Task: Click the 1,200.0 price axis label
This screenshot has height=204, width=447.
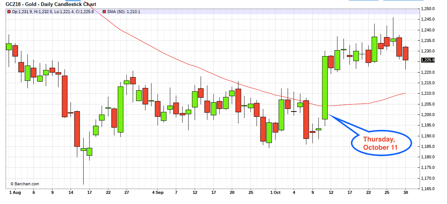Action: coord(428,115)
